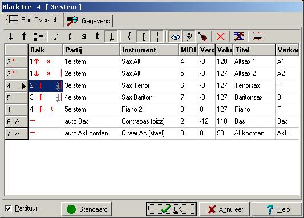304x218 pixels.
Task: Open Help
Action: pyautogui.click(x=277, y=209)
